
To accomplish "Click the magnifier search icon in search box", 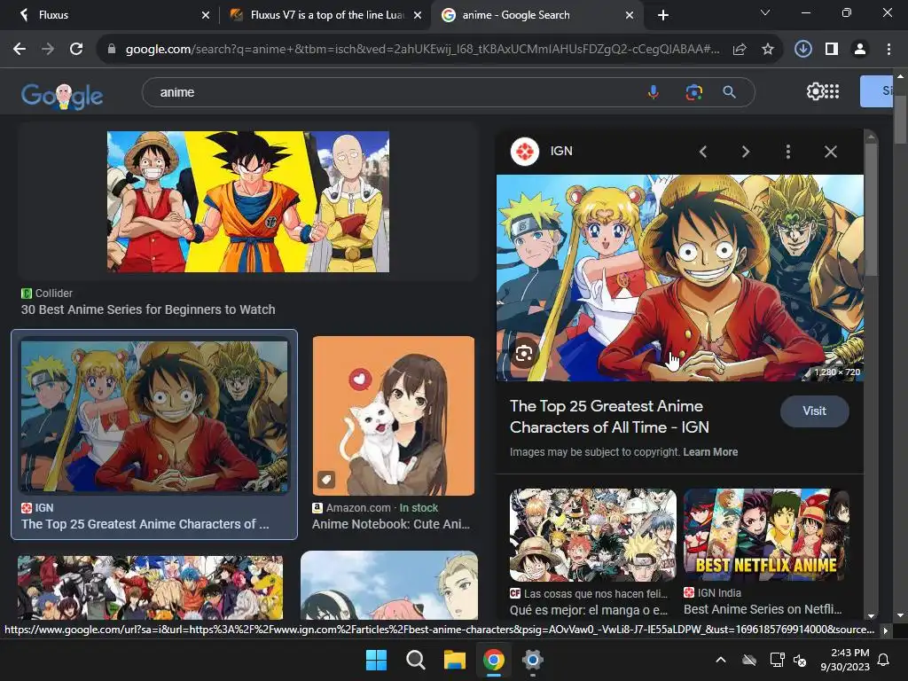I will [729, 92].
